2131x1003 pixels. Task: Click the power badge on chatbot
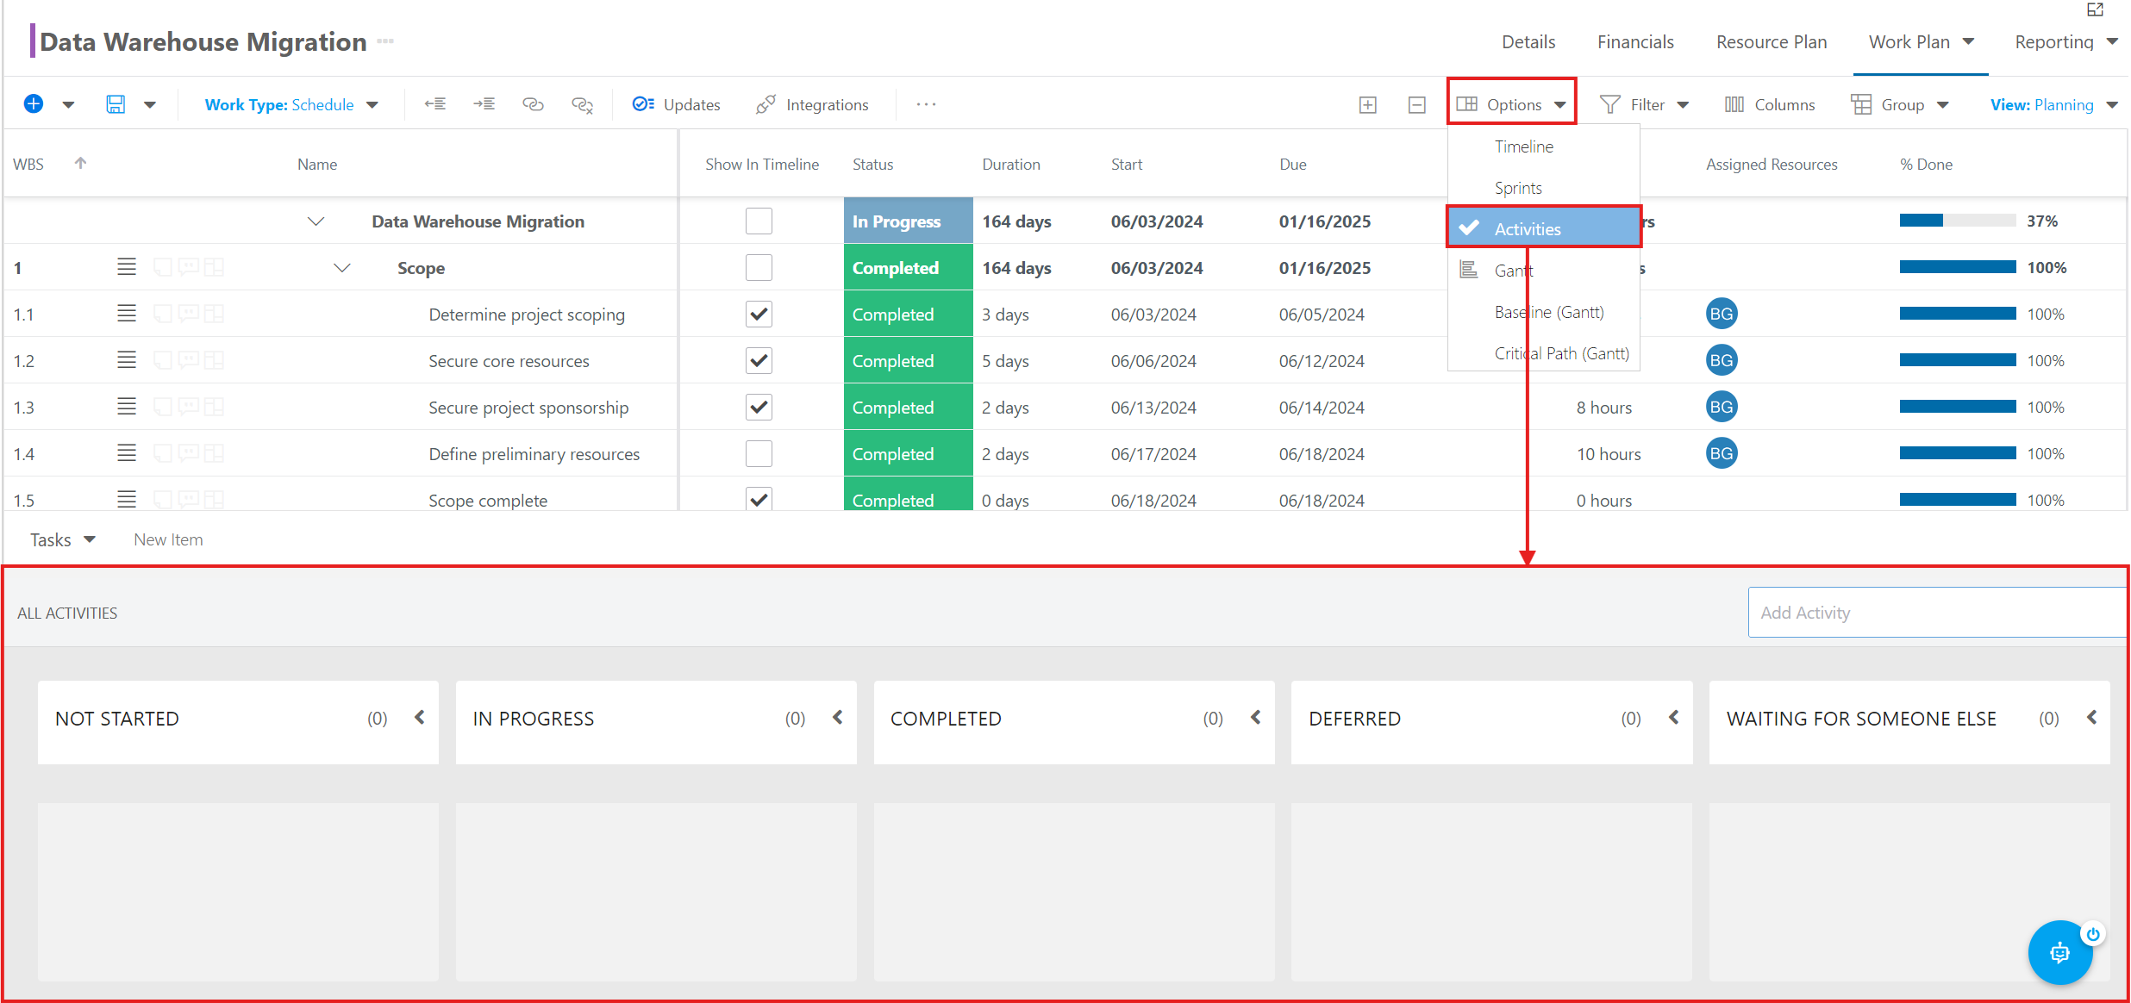pyautogui.click(x=2093, y=934)
